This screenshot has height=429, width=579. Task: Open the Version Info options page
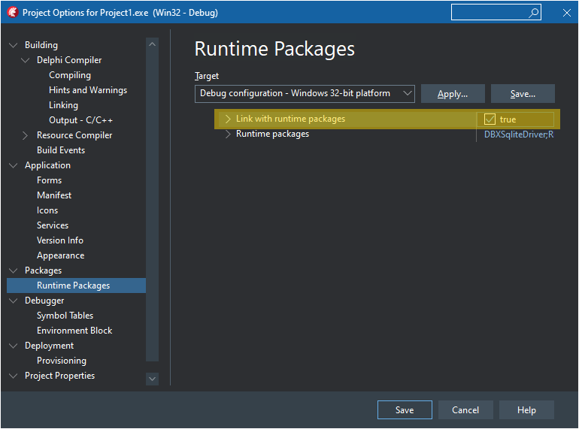point(60,240)
